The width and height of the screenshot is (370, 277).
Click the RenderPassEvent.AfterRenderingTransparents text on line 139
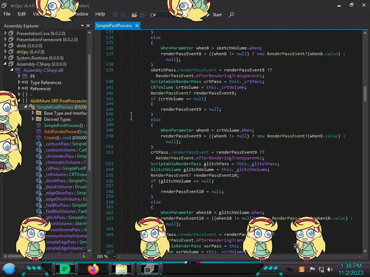click(210, 76)
